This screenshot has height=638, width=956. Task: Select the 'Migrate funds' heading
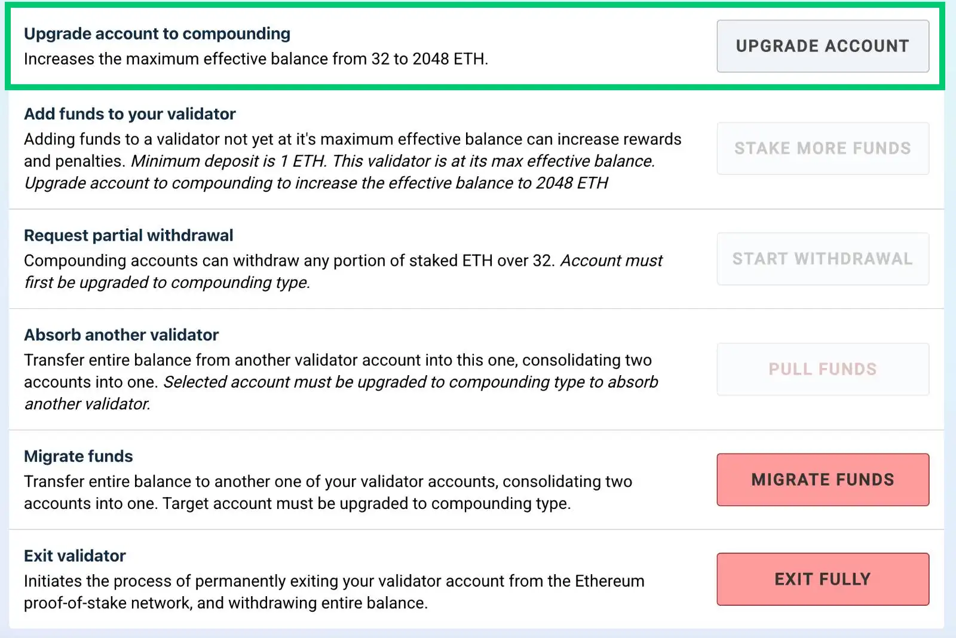pyautogui.click(x=78, y=456)
